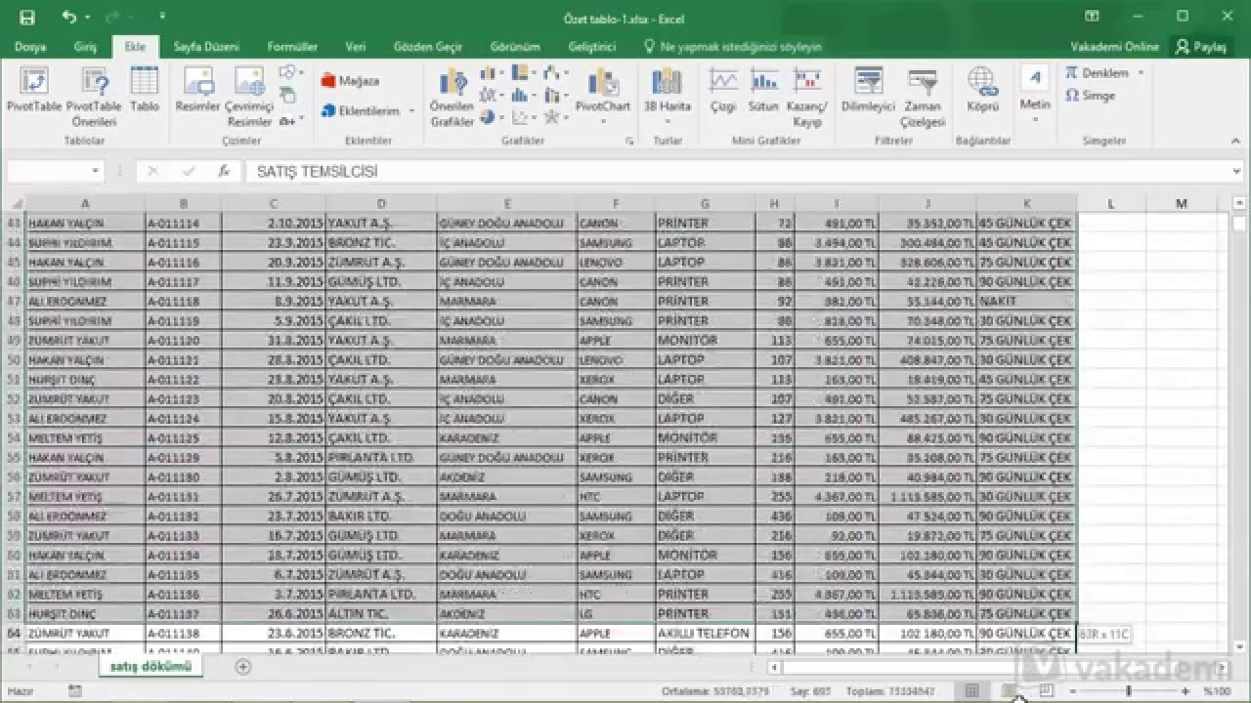
Task: Switch to the Veri tab
Action: click(x=356, y=46)
